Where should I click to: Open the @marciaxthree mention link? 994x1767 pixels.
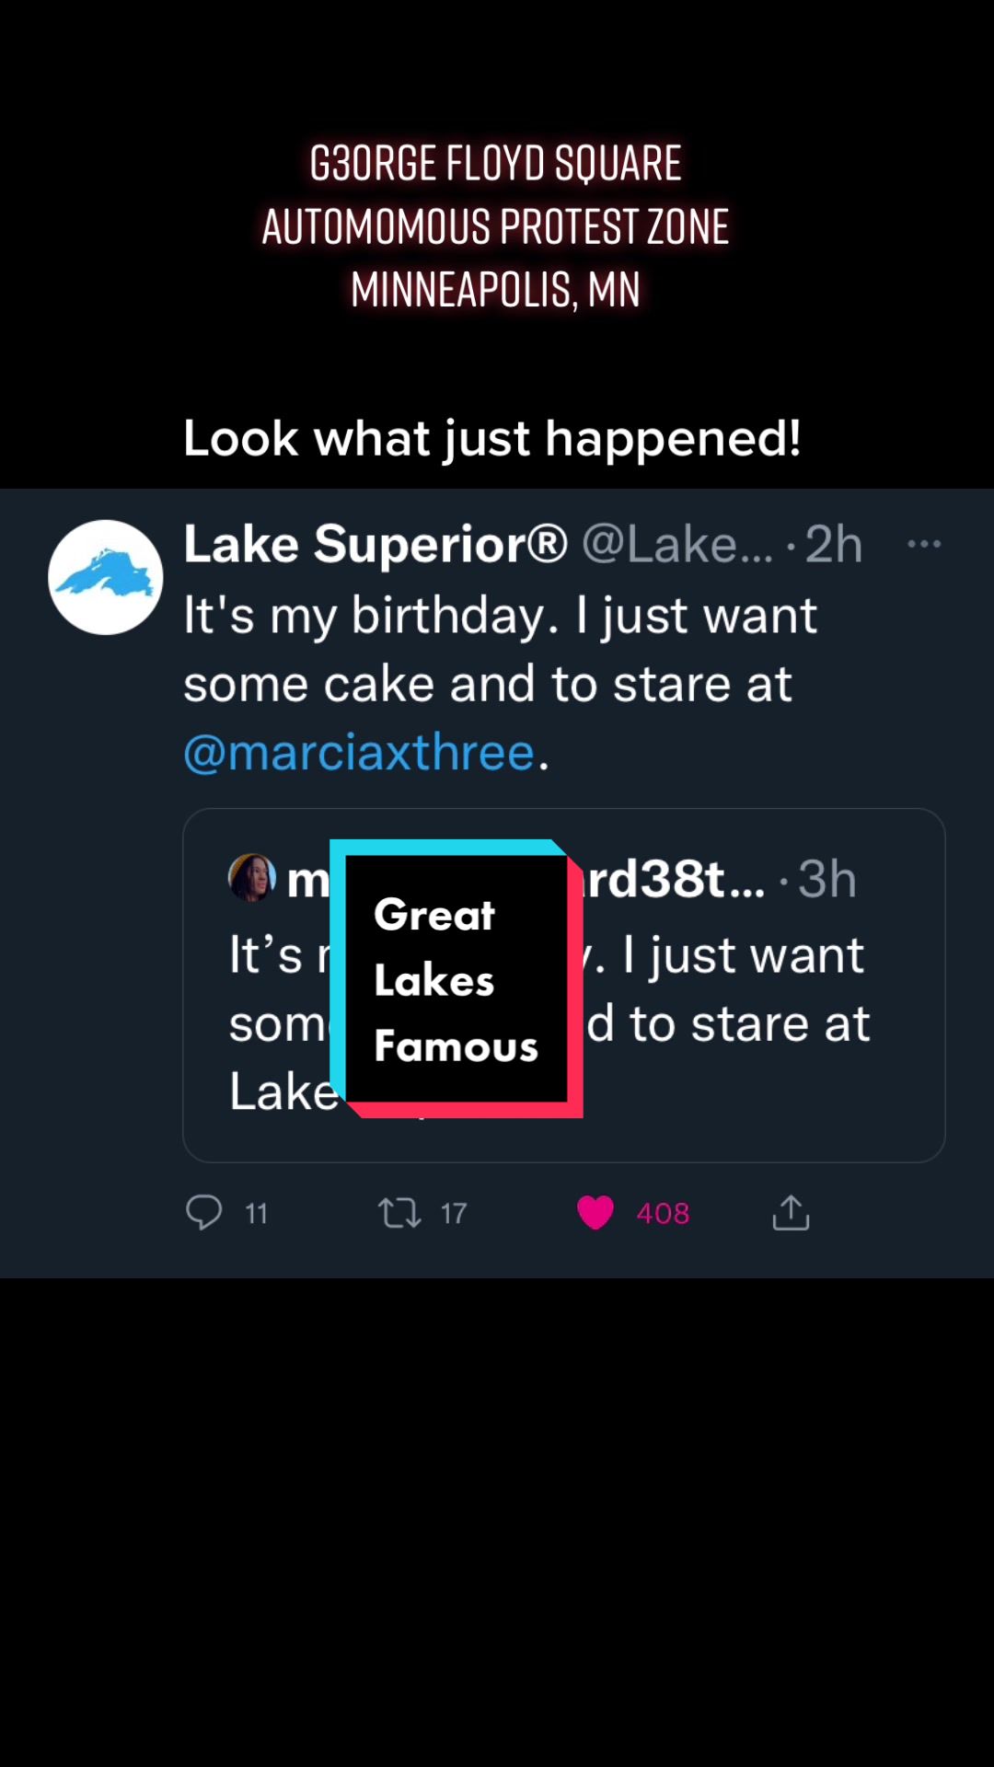click(359, 753)
